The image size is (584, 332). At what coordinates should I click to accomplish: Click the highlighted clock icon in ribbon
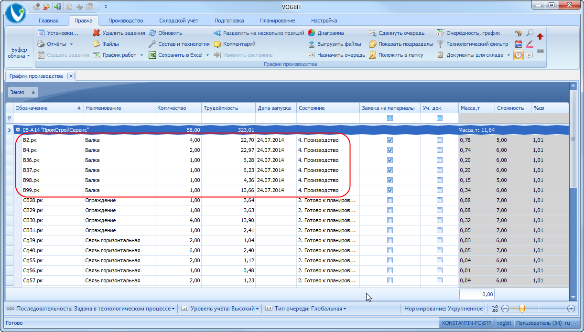[x=519, y=55]
